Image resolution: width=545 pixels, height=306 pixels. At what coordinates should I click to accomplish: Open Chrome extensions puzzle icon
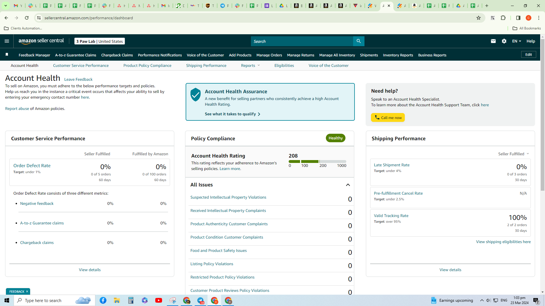point(503,18)
